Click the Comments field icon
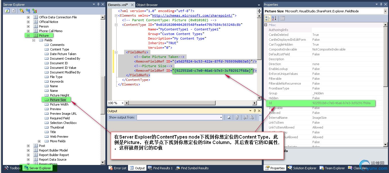389x173 pixels. pyautogui.click(x=47, y=45)
